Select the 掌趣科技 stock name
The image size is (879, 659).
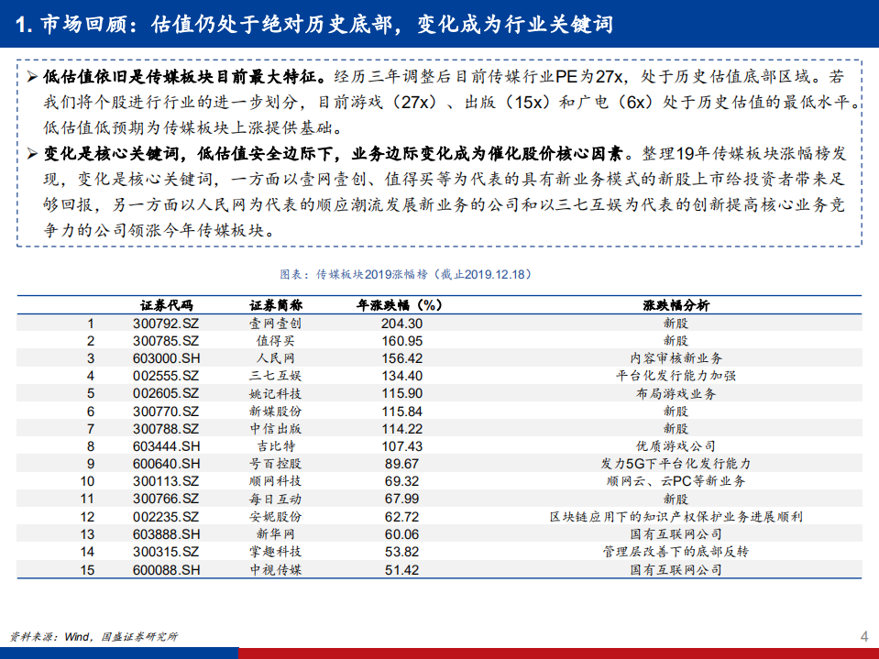[x=274, y=550]
